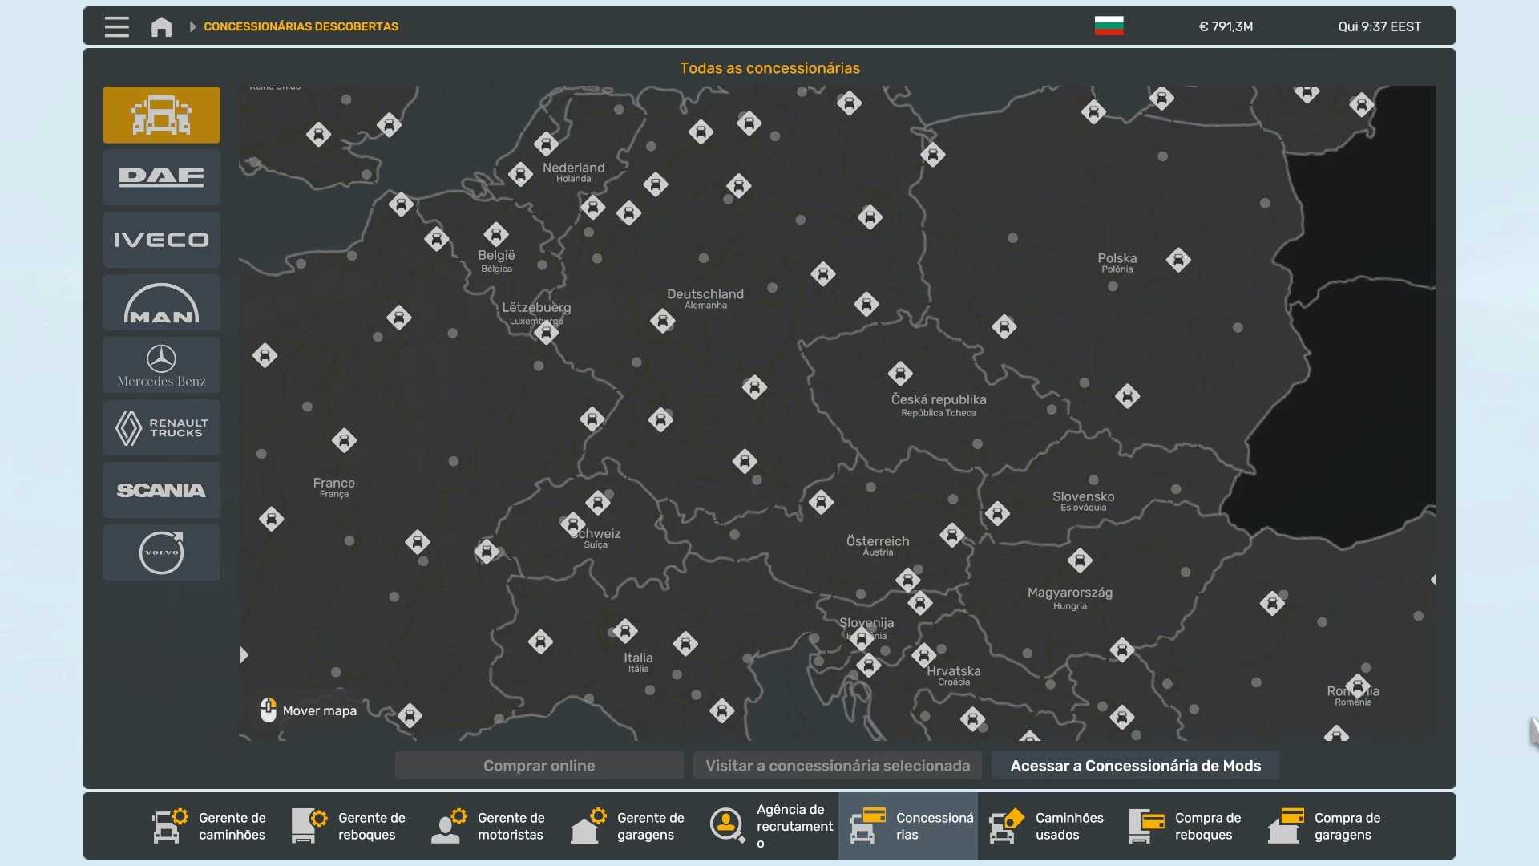Show all truck brands filter

coord(161,115)
